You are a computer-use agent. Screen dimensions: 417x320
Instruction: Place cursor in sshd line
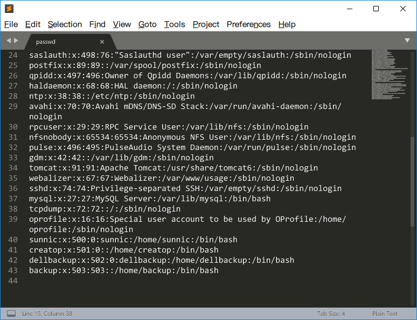click(185, 188)
